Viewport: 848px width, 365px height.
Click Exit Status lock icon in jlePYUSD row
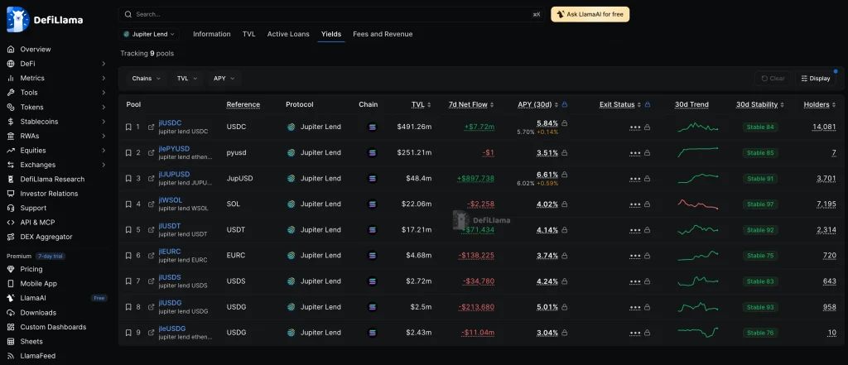click(x=647, y=153)
